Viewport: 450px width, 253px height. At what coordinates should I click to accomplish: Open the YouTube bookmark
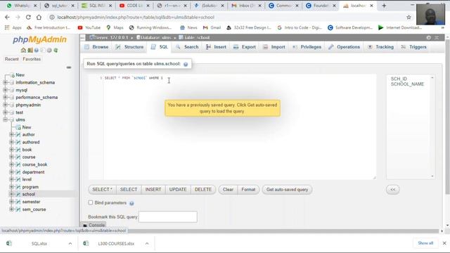click(89, 27)
